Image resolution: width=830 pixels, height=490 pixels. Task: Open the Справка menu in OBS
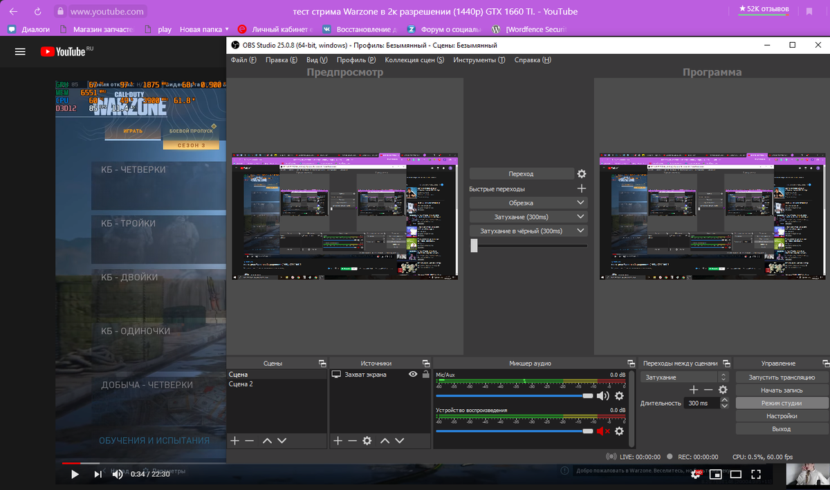(533, 60)
